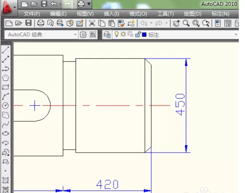
Task: Click Open in the quick access toolbar
Action: click(34, 4)
